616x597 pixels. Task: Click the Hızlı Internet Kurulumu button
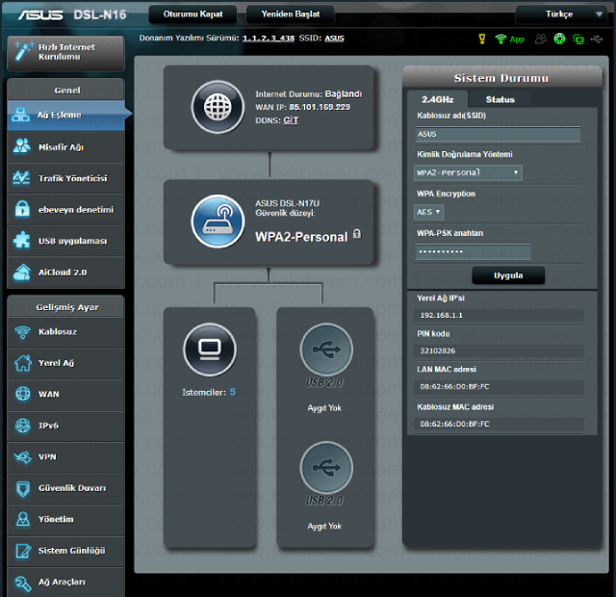[65, 53]
